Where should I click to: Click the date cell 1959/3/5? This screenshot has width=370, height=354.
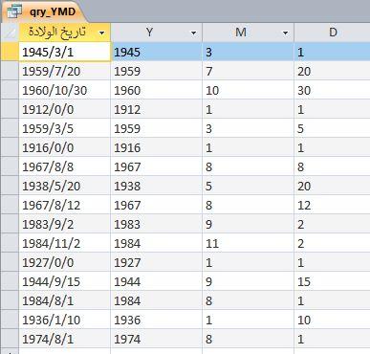click(65, 128)
